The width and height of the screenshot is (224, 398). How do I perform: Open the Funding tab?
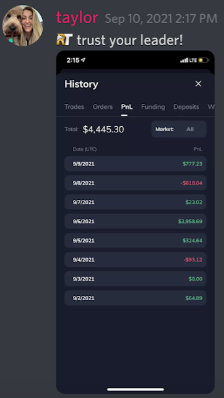(153, 107)
